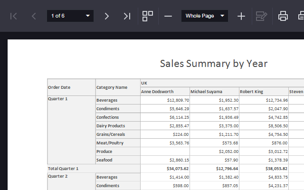304x190 pixels.
Task: Go to the first page
Action: [14, 16]
